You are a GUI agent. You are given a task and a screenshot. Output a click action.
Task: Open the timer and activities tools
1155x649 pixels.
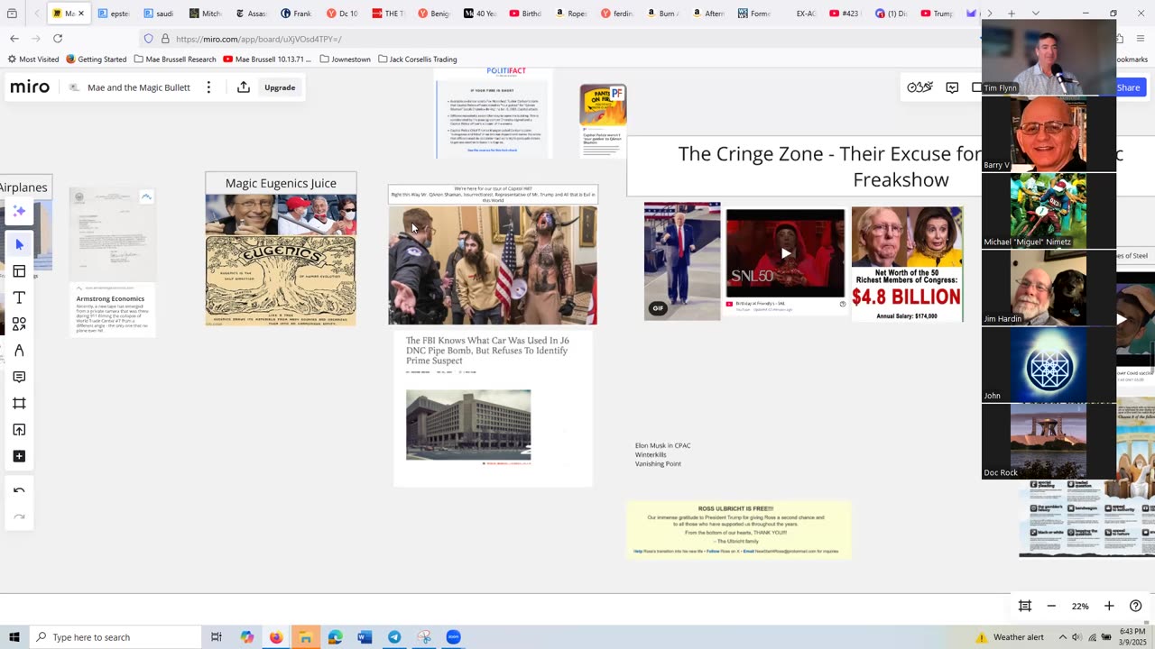pos(919,87)
